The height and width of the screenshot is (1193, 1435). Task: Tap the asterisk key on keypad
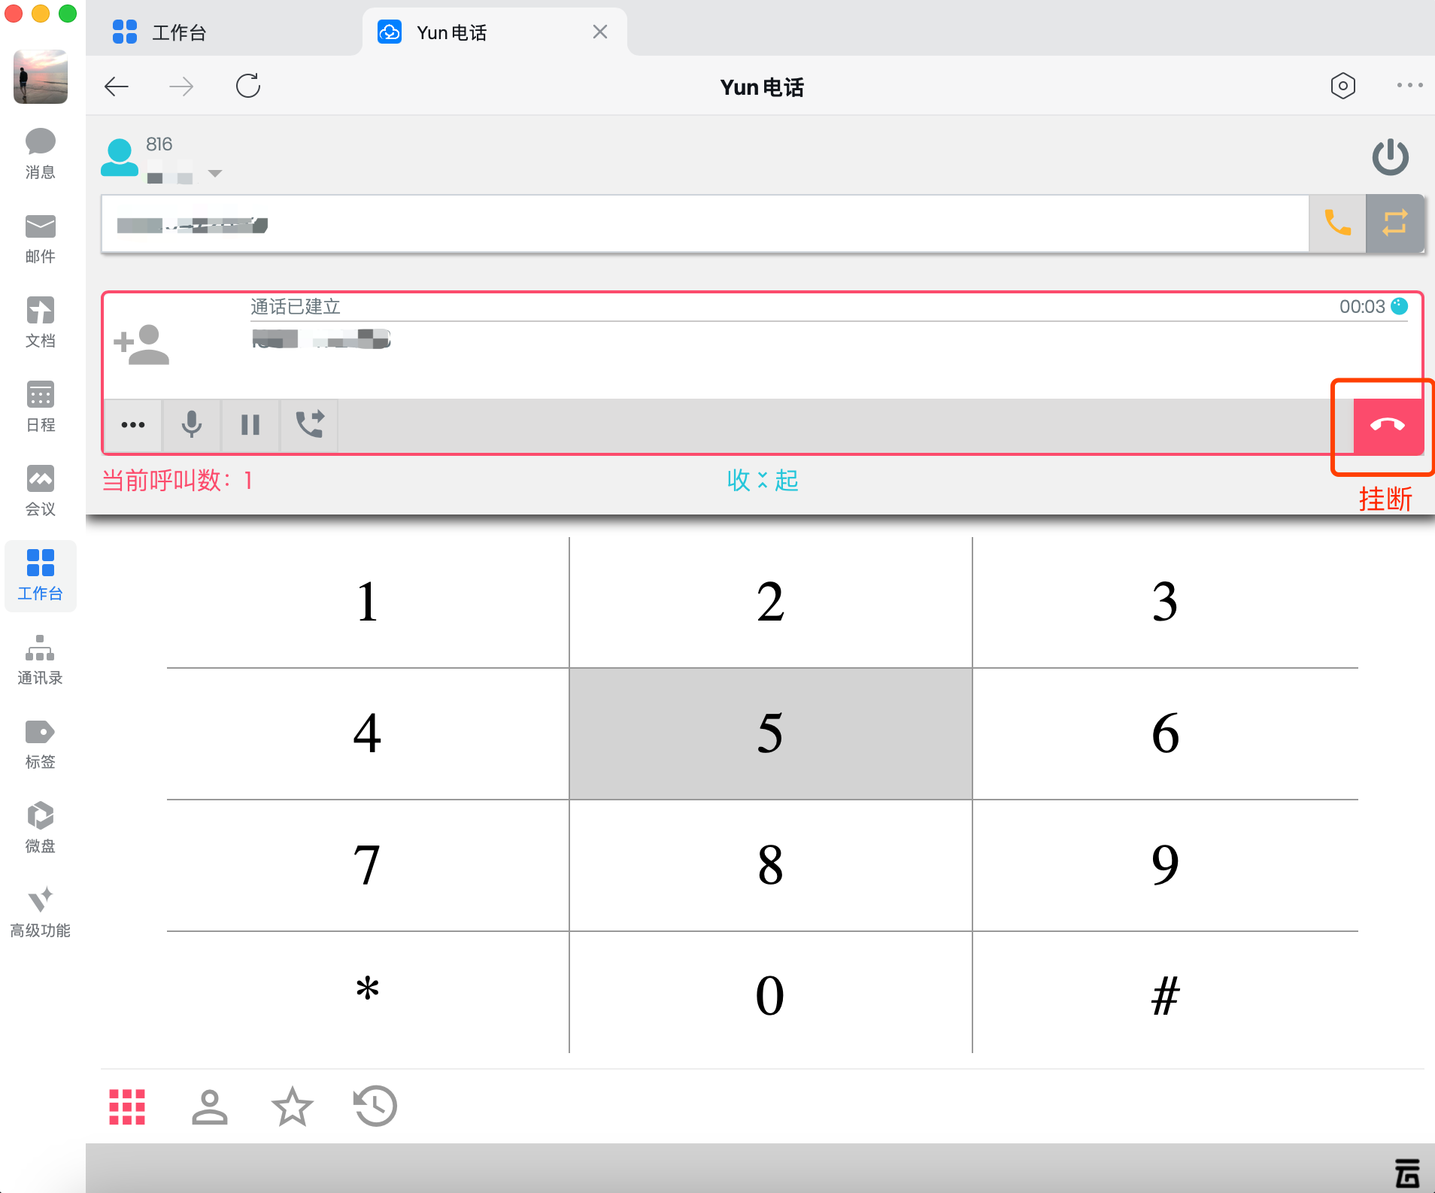(368, 993)
